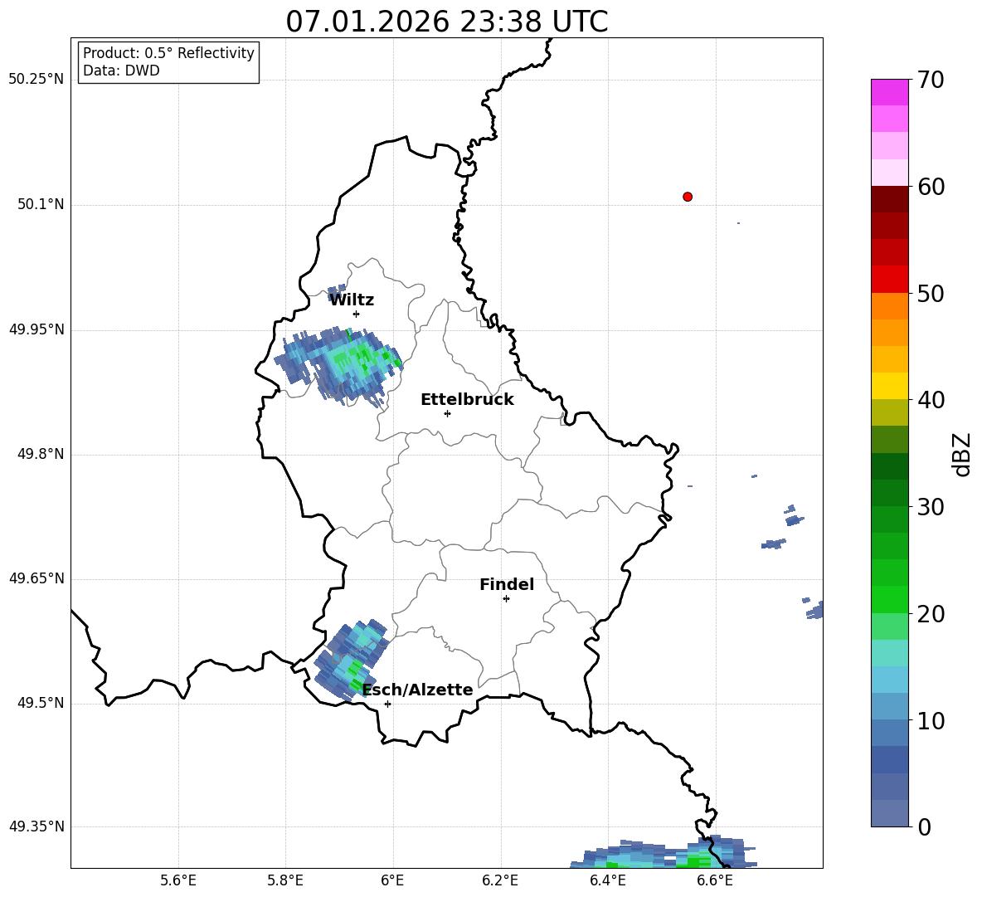Click the radar echo band at the bottom edge
982x897 pixels.
pyautogui.click(x=664, y=853)
